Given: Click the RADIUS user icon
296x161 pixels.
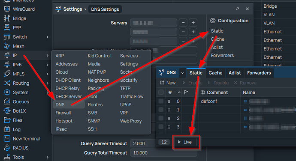Looking at the screenshot, I should [7, 148].
